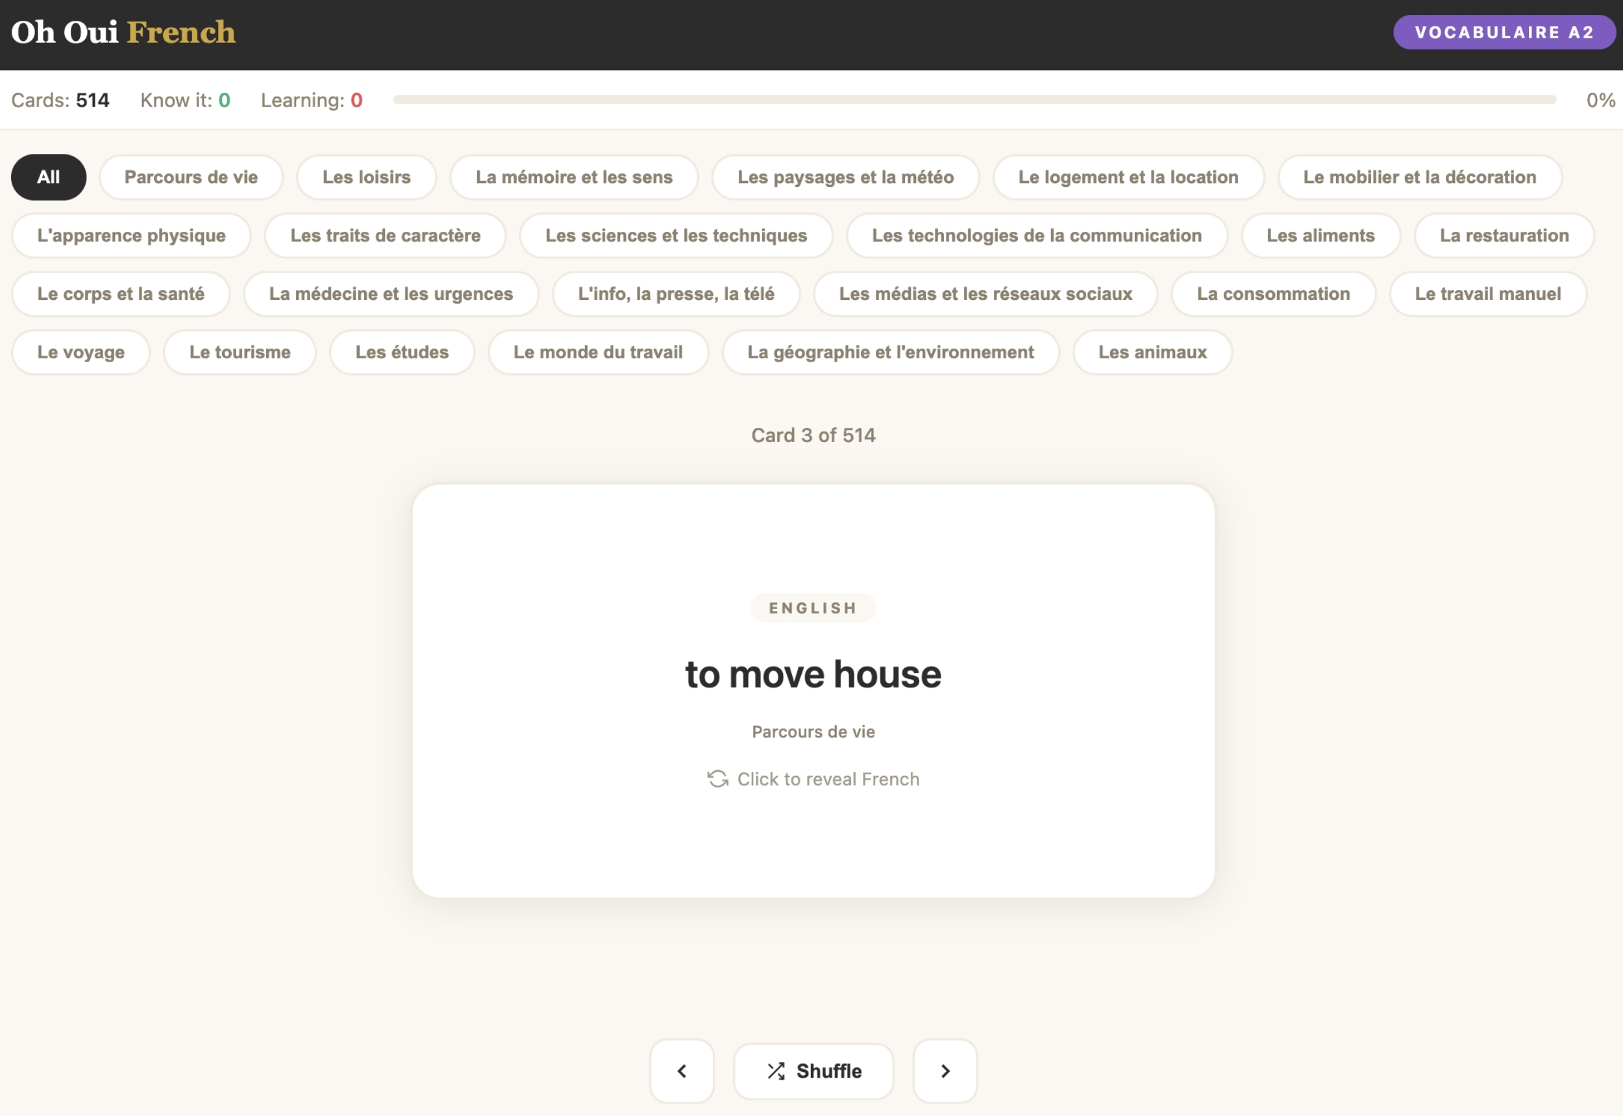The width and height of the screenshot is (1623, 1116).
Task: Filter by Le logement et la location
Action: pyautogui.click(x=1128, y=177)
